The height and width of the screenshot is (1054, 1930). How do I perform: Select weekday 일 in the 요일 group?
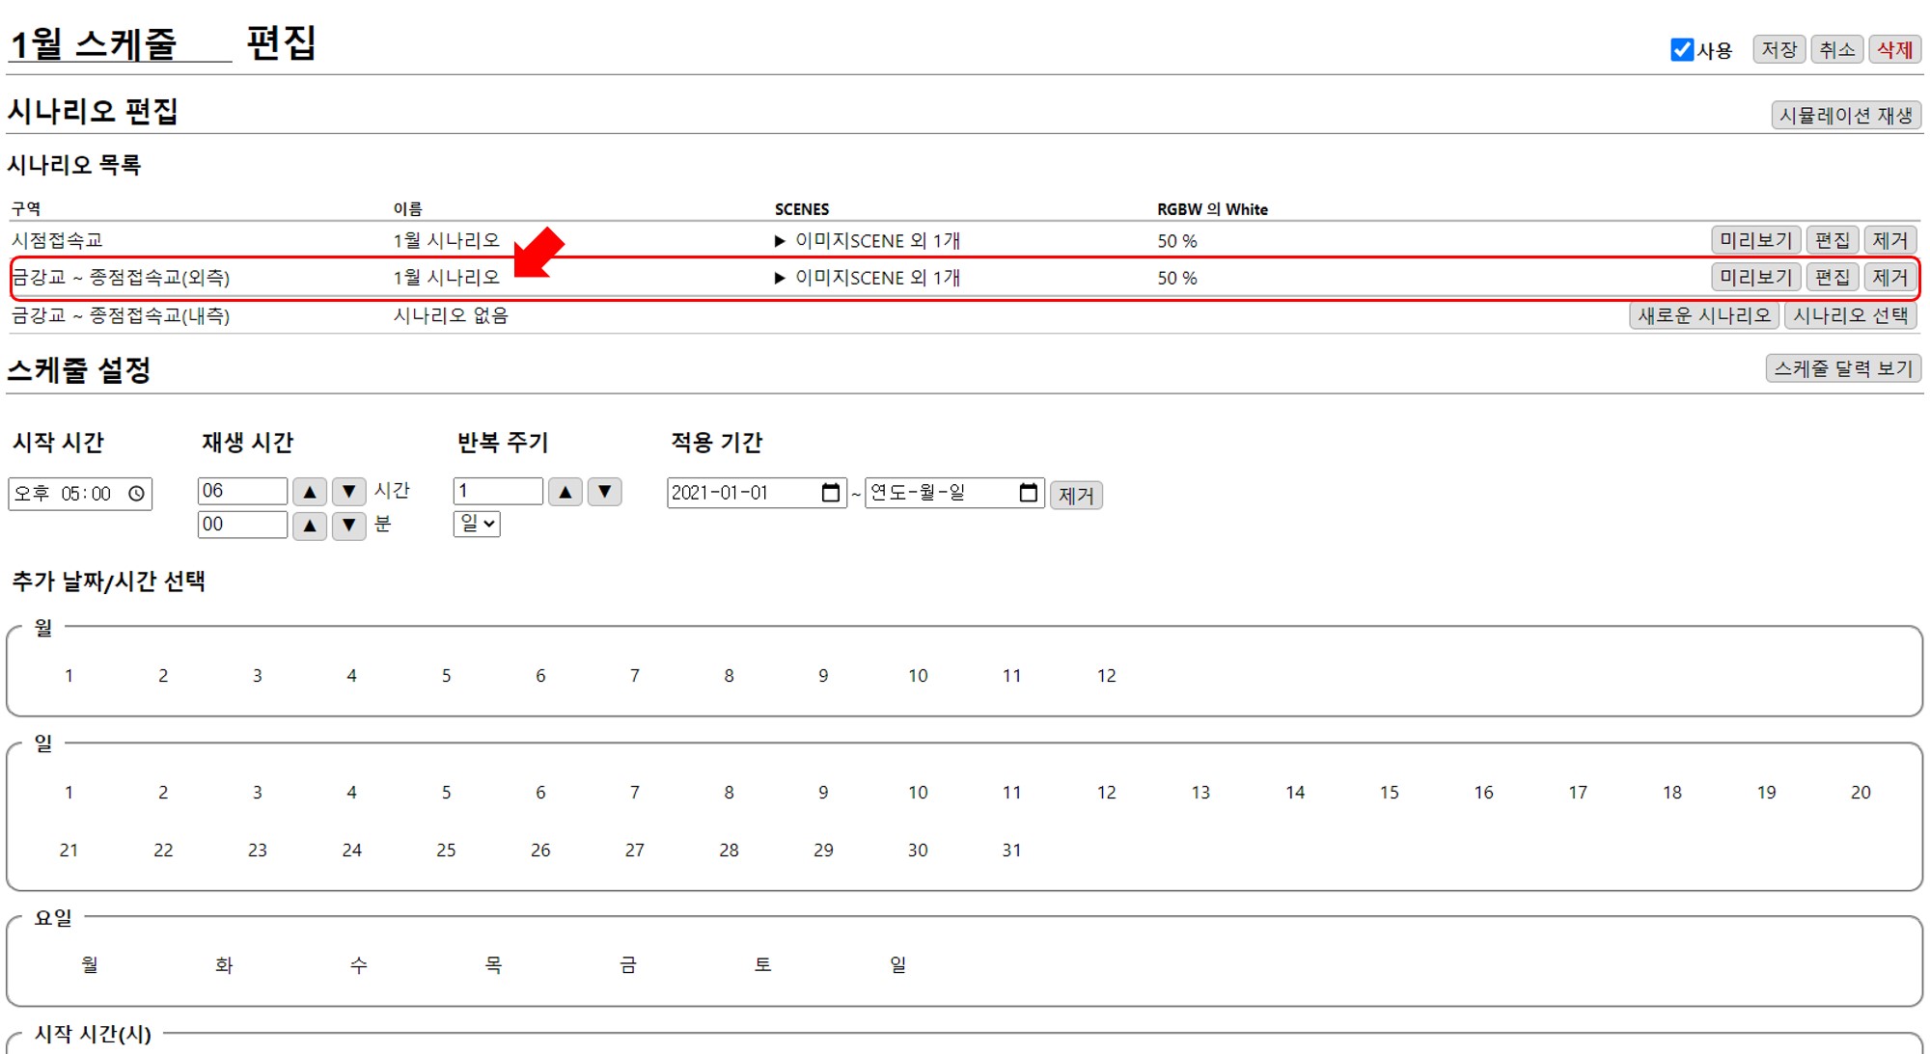898,965
